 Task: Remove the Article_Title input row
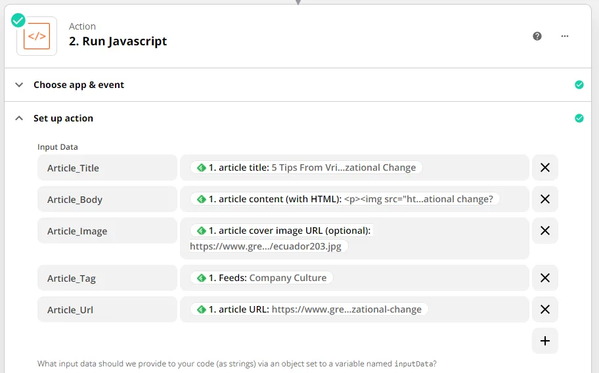(x=545, y=167)
